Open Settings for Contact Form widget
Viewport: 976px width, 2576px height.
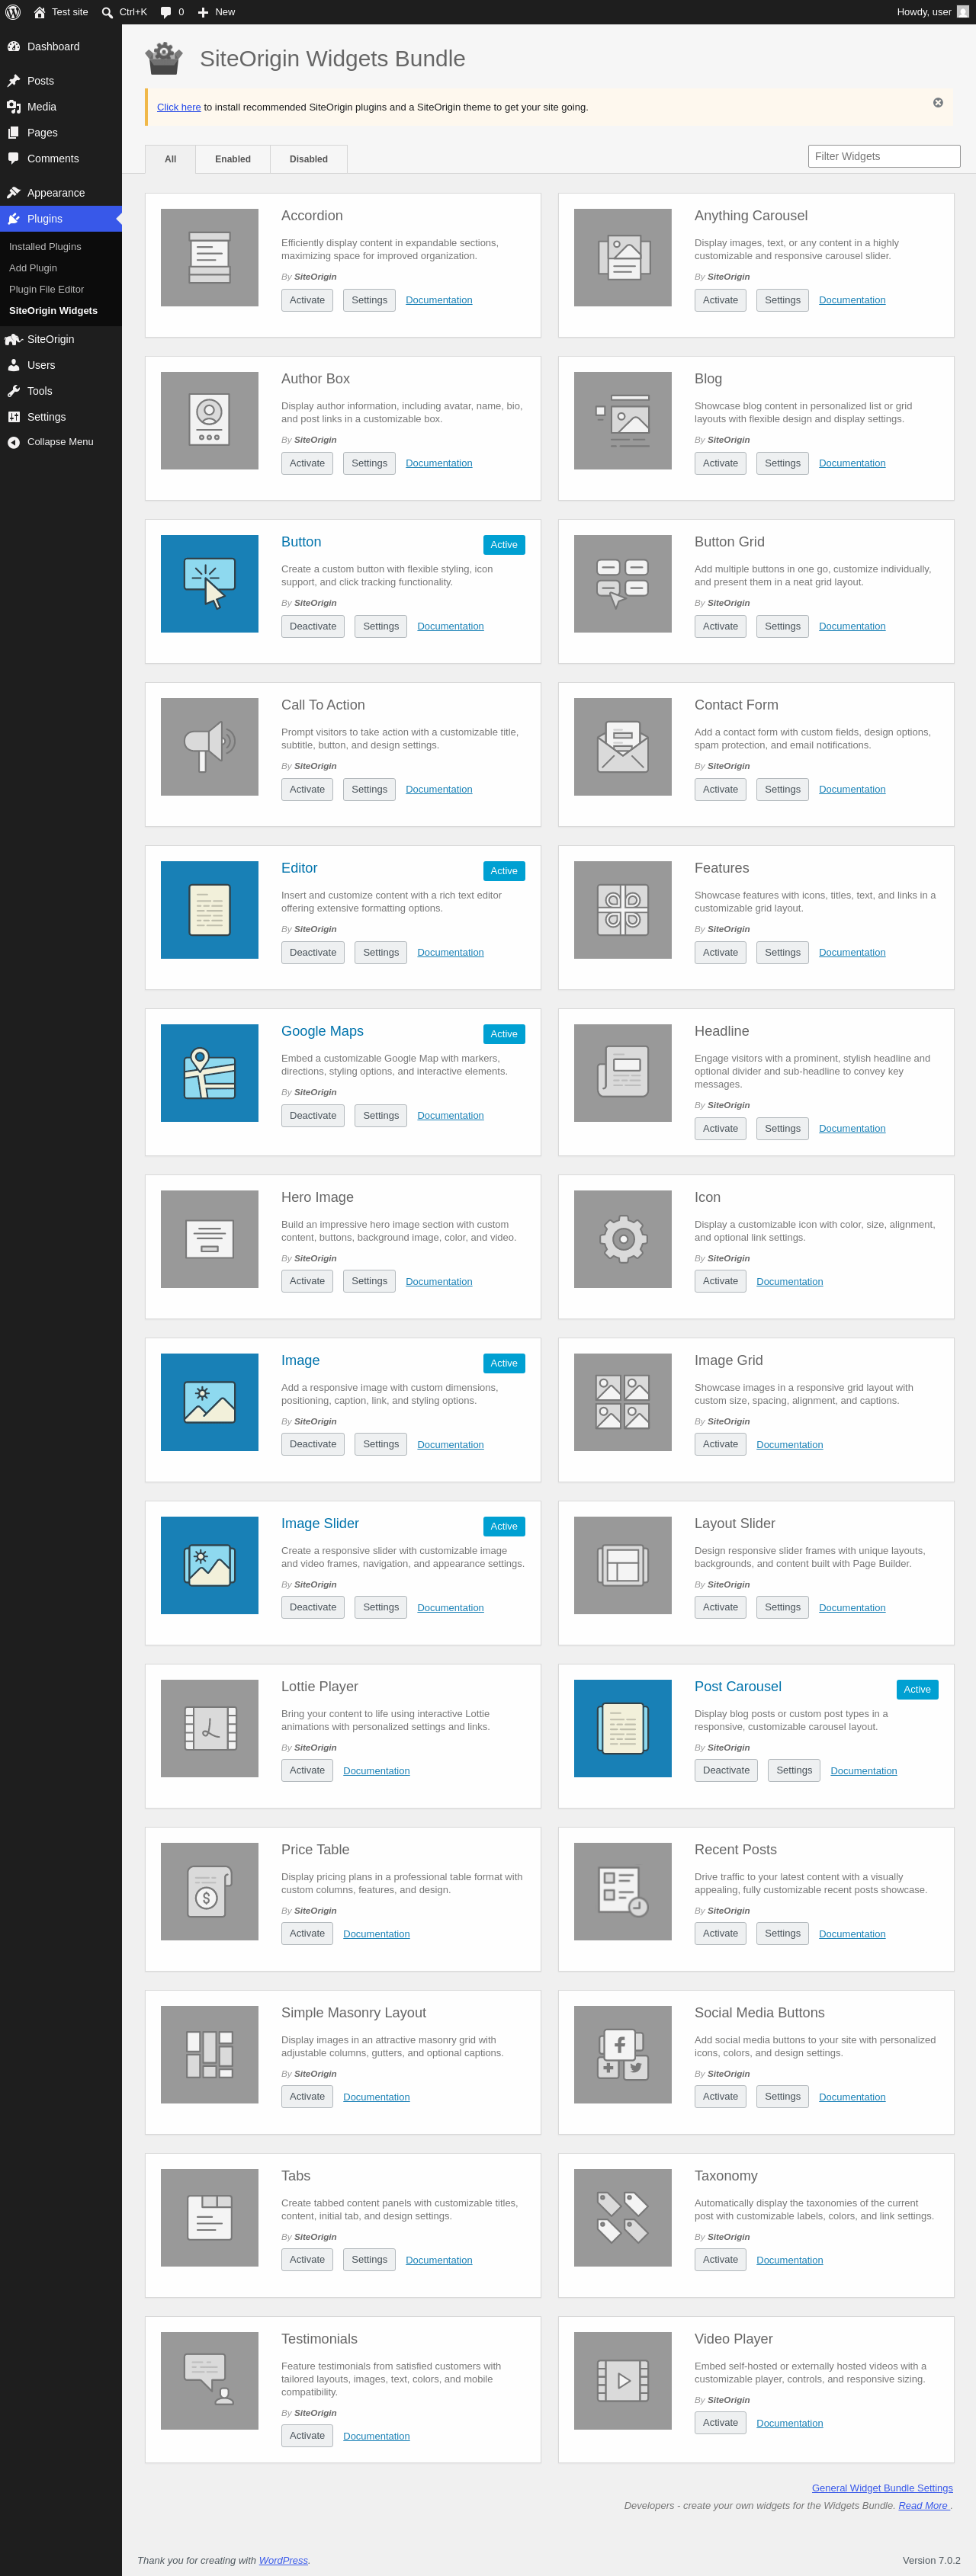tap(782, 789)
